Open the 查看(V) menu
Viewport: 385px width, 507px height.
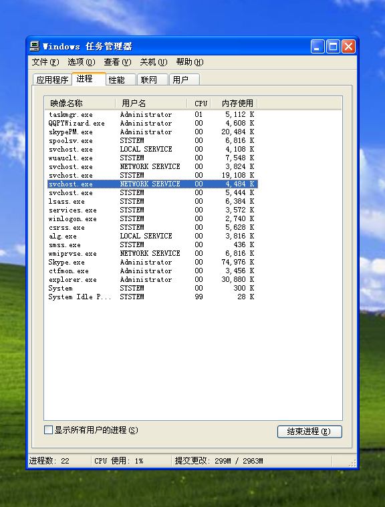pyautogui.click(x=118, y=61)
